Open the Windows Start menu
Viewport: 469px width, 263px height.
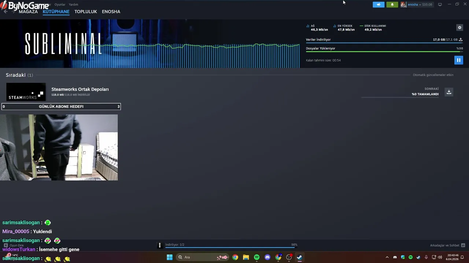(169, 257)
